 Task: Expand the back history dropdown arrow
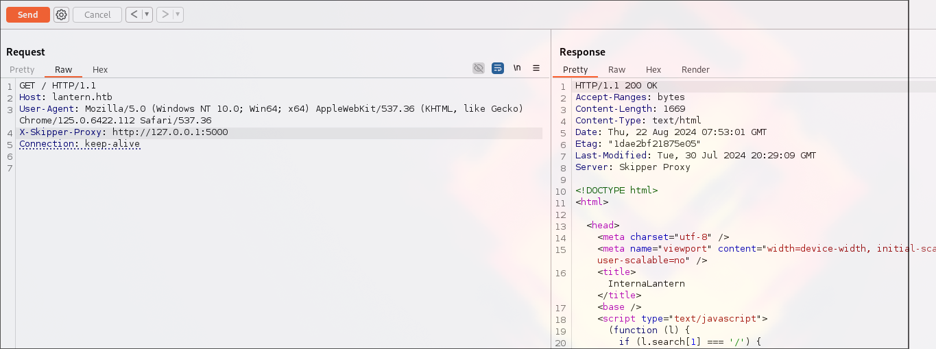point(146,14)
